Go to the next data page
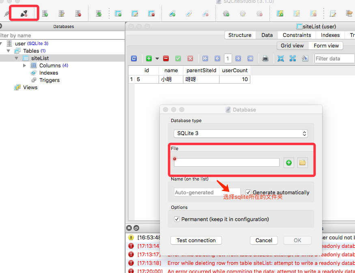The height and width of the screenshot is (273, 355). [238, 58]
